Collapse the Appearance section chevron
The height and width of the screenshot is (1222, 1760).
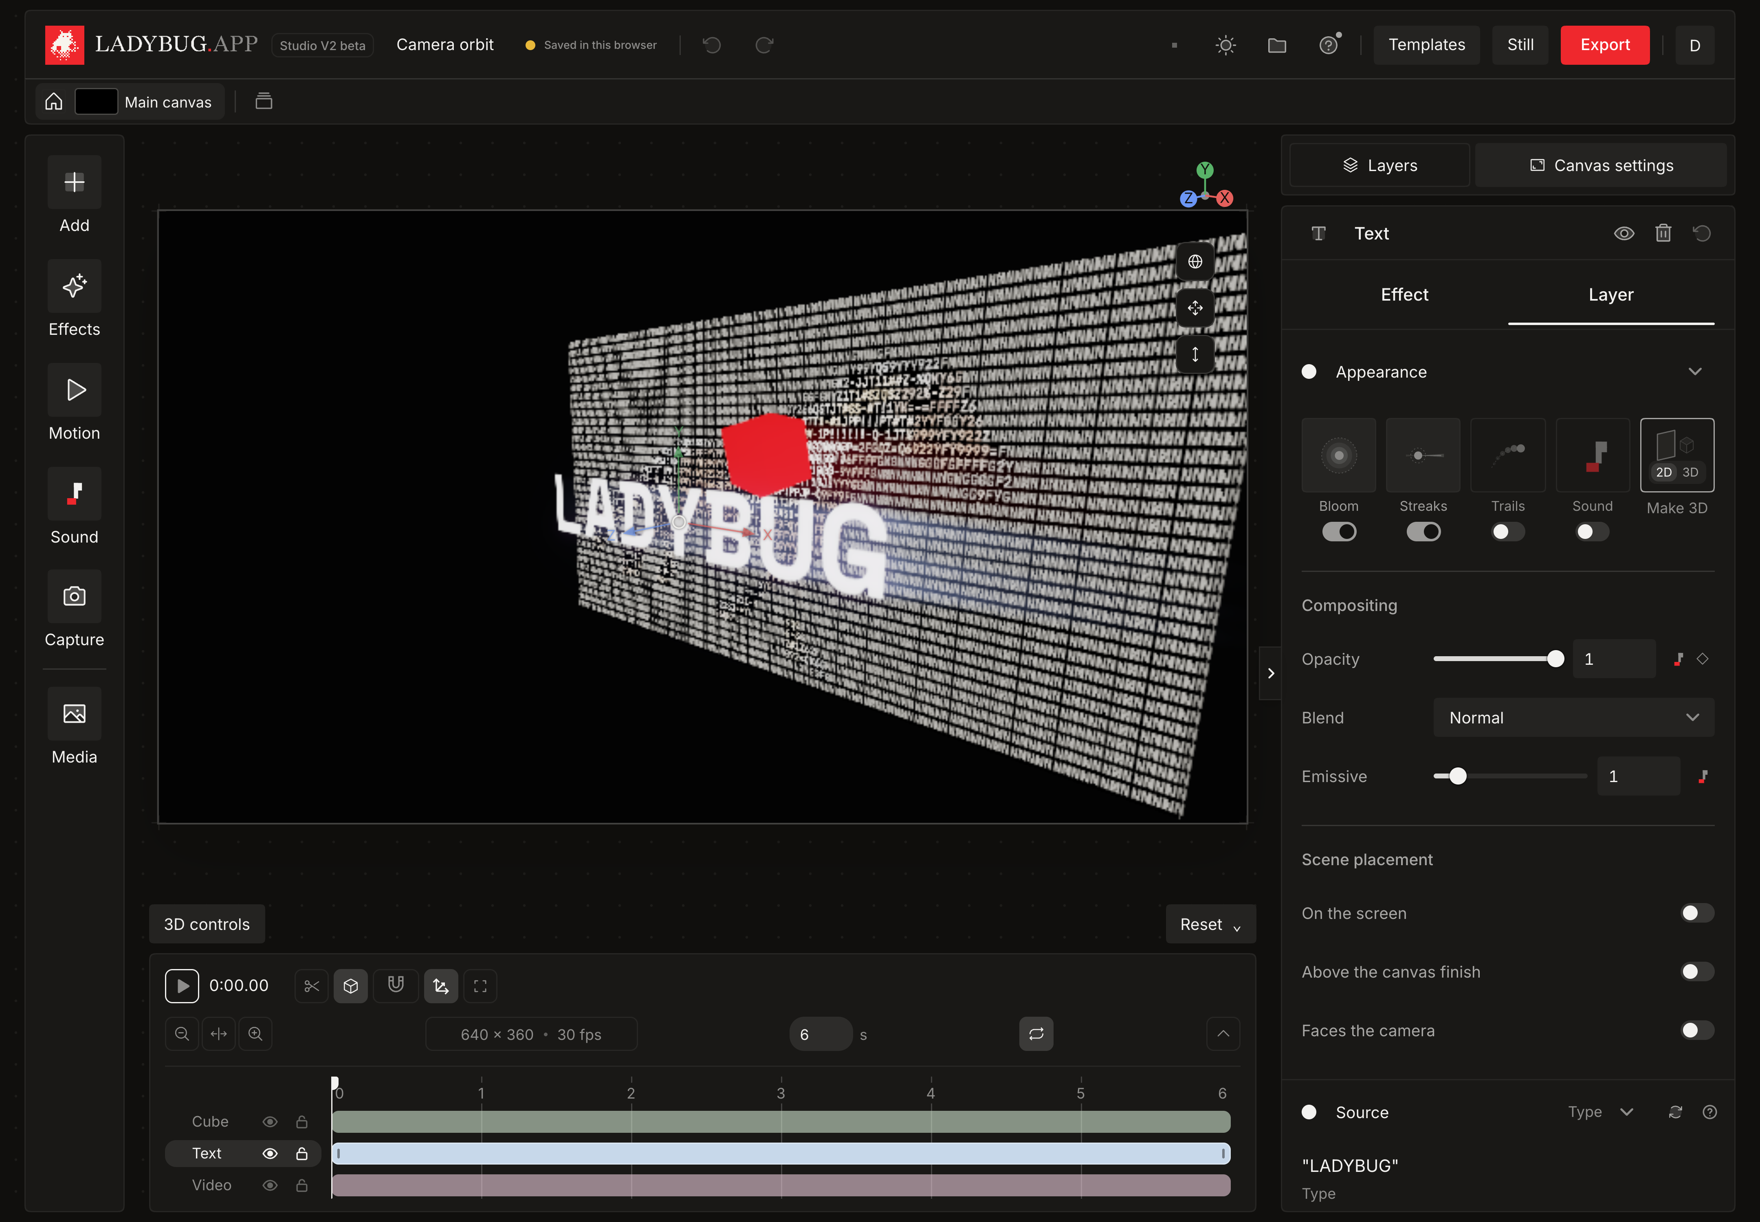[1695, 371]
